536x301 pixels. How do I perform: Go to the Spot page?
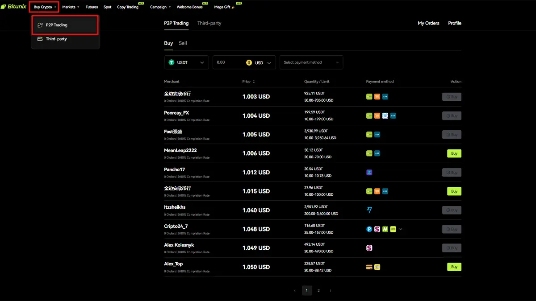point(107,7)
